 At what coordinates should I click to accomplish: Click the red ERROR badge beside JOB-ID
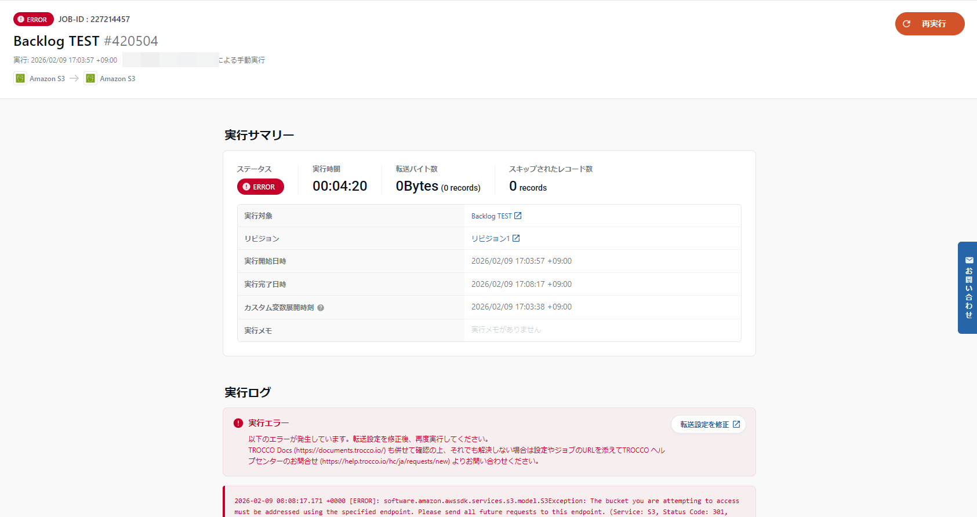click(34, 19)
